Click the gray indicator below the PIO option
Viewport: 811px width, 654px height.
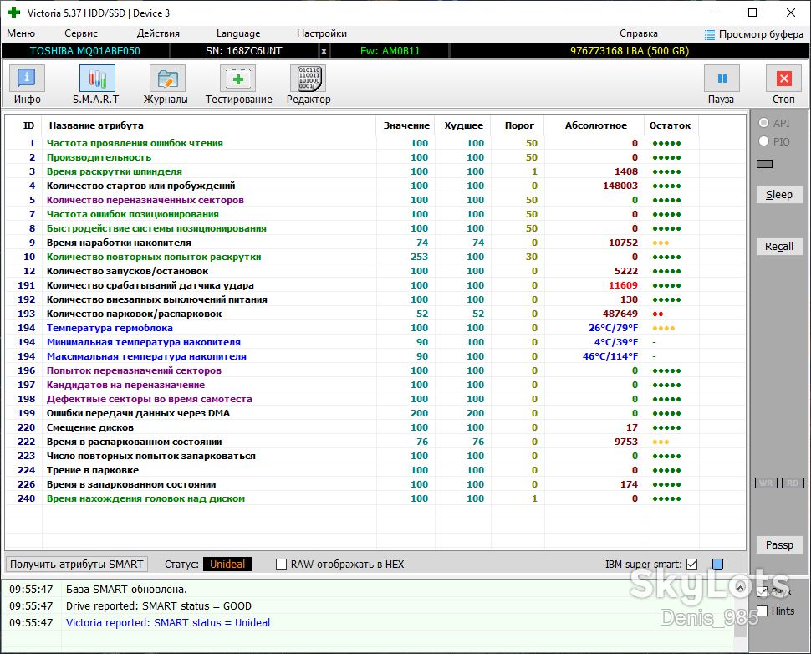tap(764, 164)
